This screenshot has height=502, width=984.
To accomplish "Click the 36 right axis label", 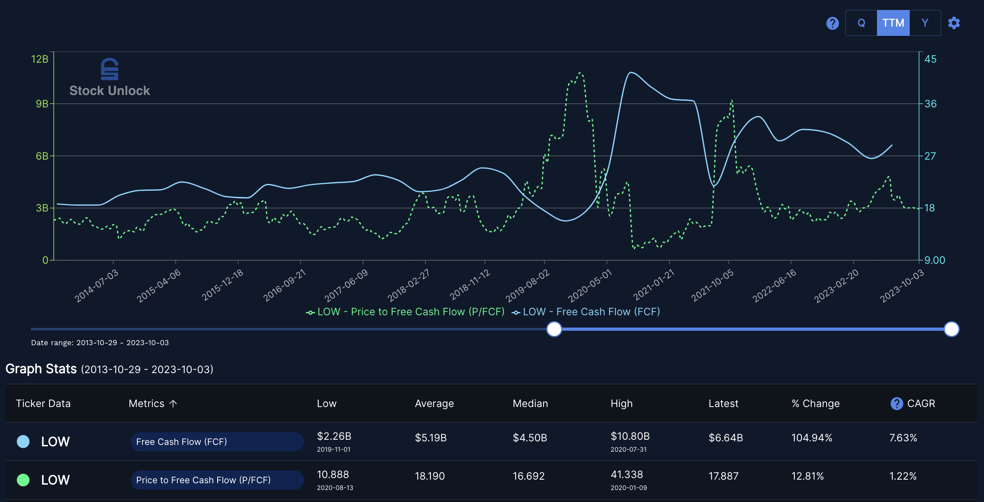I will tap(930, 104).
